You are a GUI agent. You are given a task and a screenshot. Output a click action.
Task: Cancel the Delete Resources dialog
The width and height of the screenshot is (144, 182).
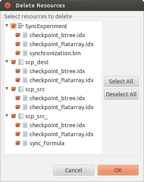[x=74, y=170]
